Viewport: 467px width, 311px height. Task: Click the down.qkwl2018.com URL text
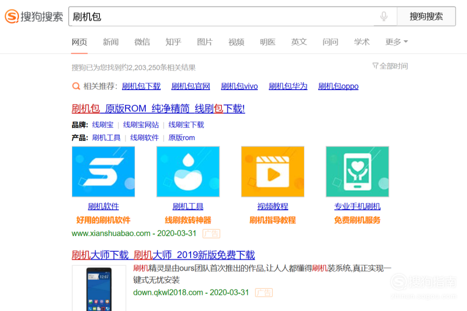click(168, 292)
